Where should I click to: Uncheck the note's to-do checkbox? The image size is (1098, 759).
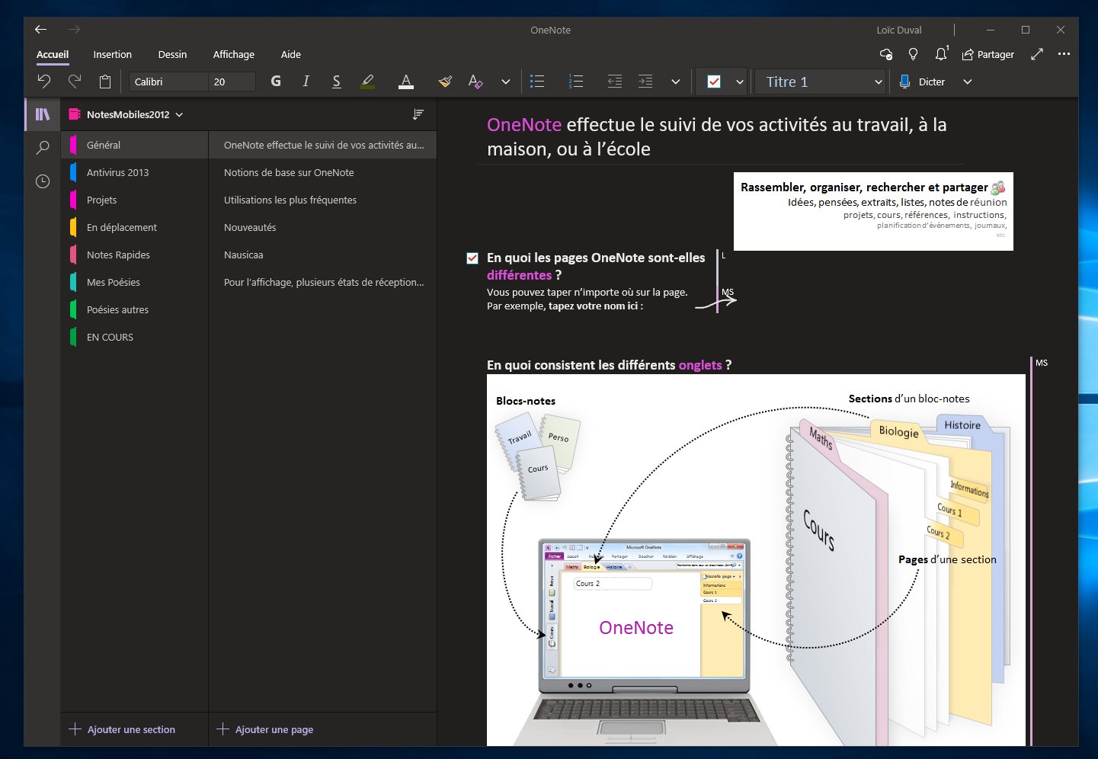(x=472, y=258)
